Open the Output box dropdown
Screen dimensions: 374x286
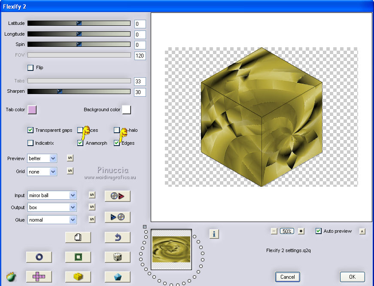[52, 207]
